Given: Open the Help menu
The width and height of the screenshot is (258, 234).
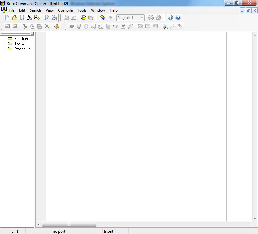Looking at the screenshot, I should click(113, 10).
